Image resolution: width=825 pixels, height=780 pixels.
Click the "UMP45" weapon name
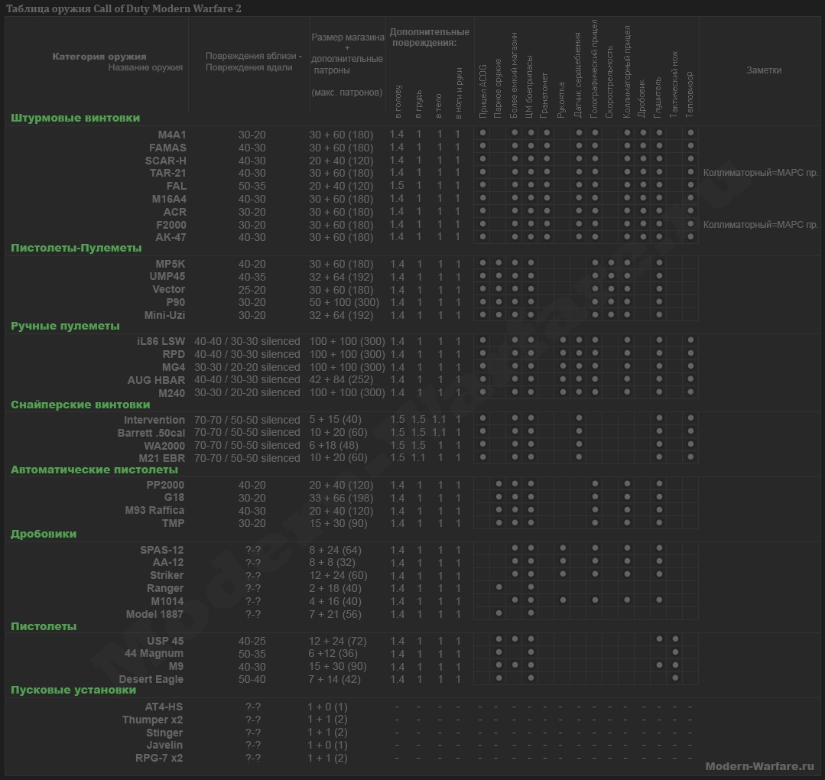[x=167, y=276]
